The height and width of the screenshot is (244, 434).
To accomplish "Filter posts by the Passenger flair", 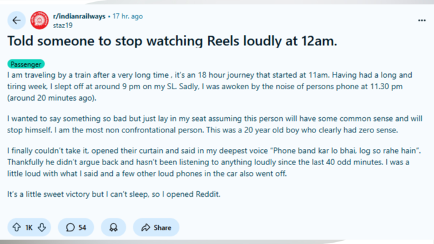I will 26,64.
